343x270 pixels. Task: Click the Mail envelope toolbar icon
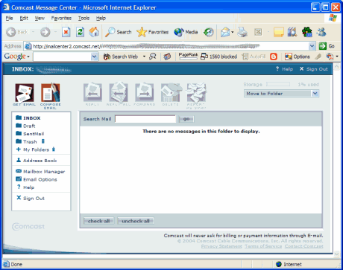[x=225, y=32]
